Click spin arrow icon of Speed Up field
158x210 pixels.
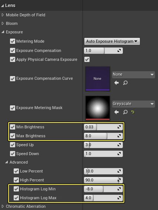(119, 145)
